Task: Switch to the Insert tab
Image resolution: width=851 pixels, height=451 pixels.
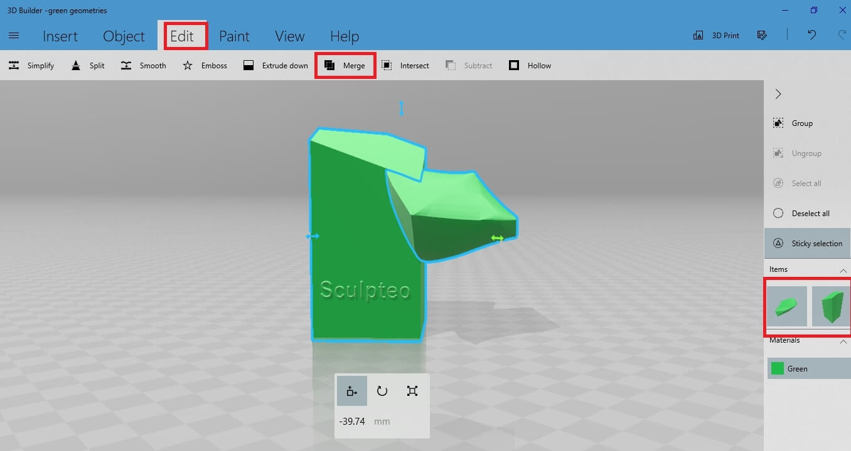Action: click(60, 36)
